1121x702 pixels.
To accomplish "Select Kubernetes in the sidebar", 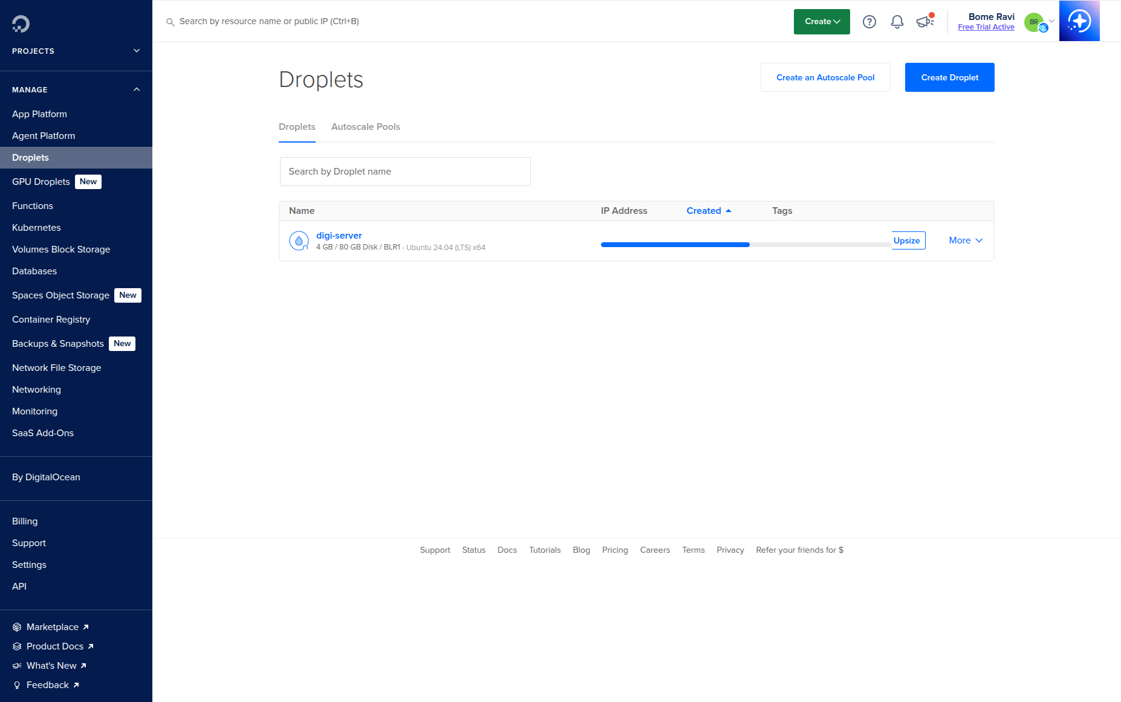I will coord(36,228).
